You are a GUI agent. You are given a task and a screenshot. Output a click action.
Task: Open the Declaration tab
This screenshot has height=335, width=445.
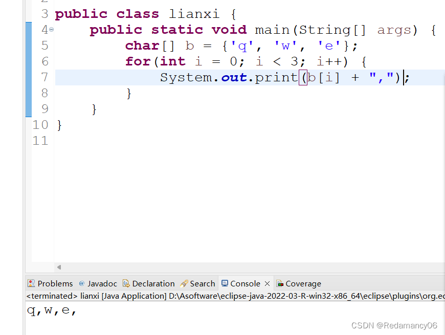pos(149,283)
